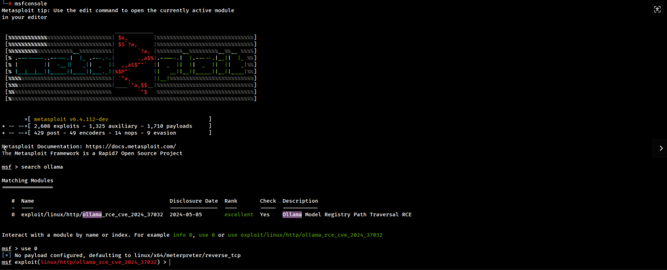This screenshot has width=667, height=270.
Task: Click the 'Check' column header
Action: click(x=268, y=201)
